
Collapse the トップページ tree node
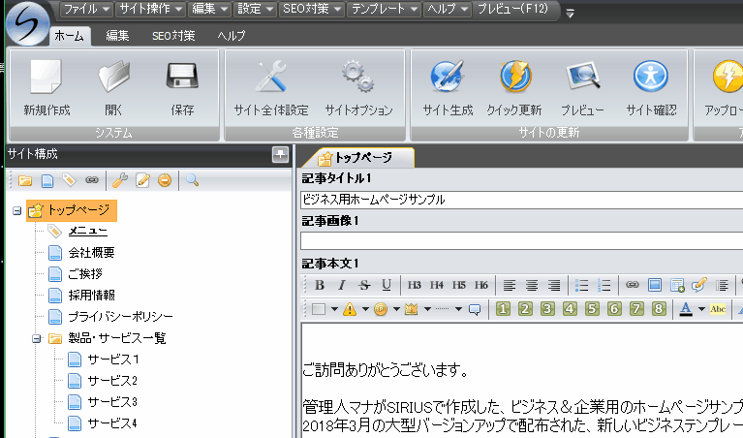pos(17,210)
